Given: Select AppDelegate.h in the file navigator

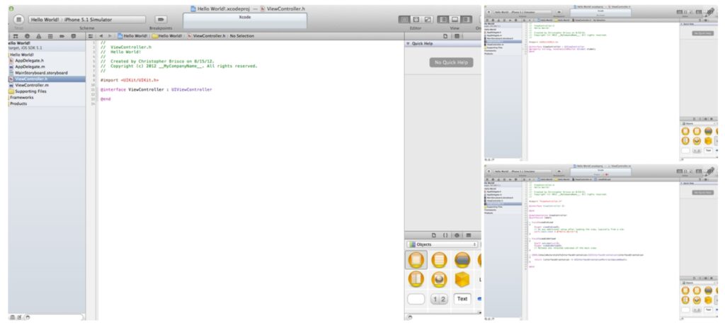Looking at the screenshot, I should point(29,61).
